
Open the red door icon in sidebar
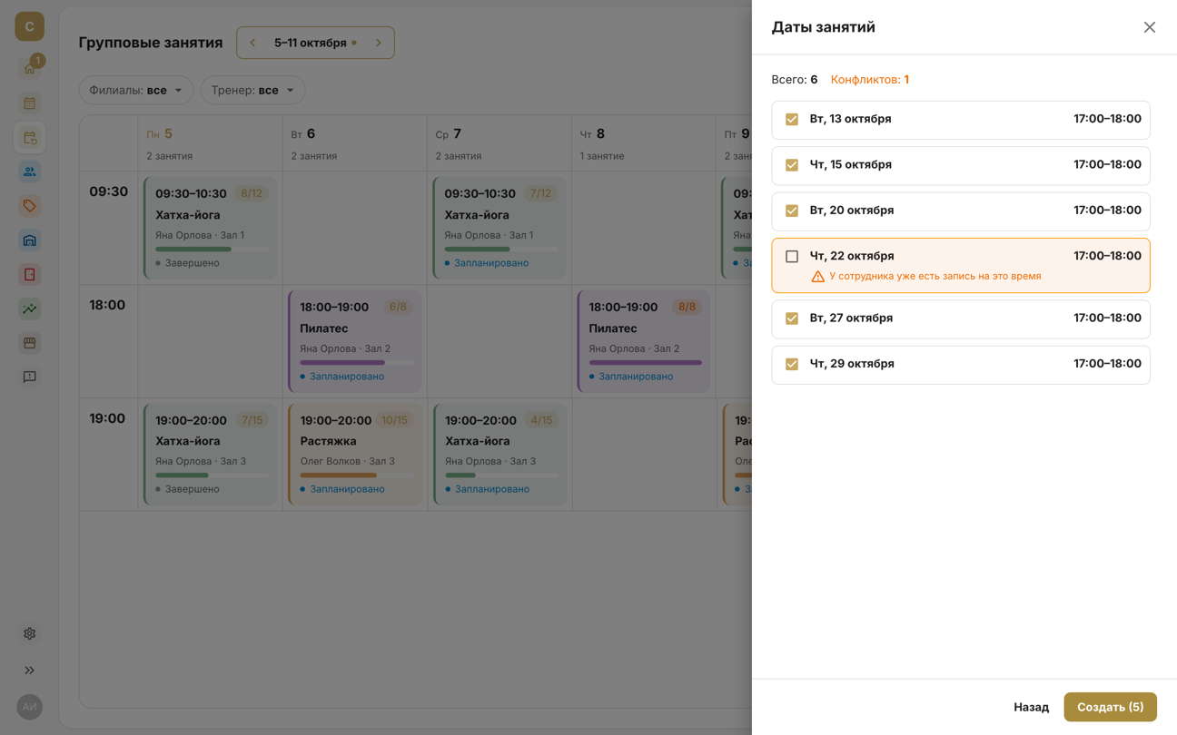pyautogui.click(x=30, y=274)
